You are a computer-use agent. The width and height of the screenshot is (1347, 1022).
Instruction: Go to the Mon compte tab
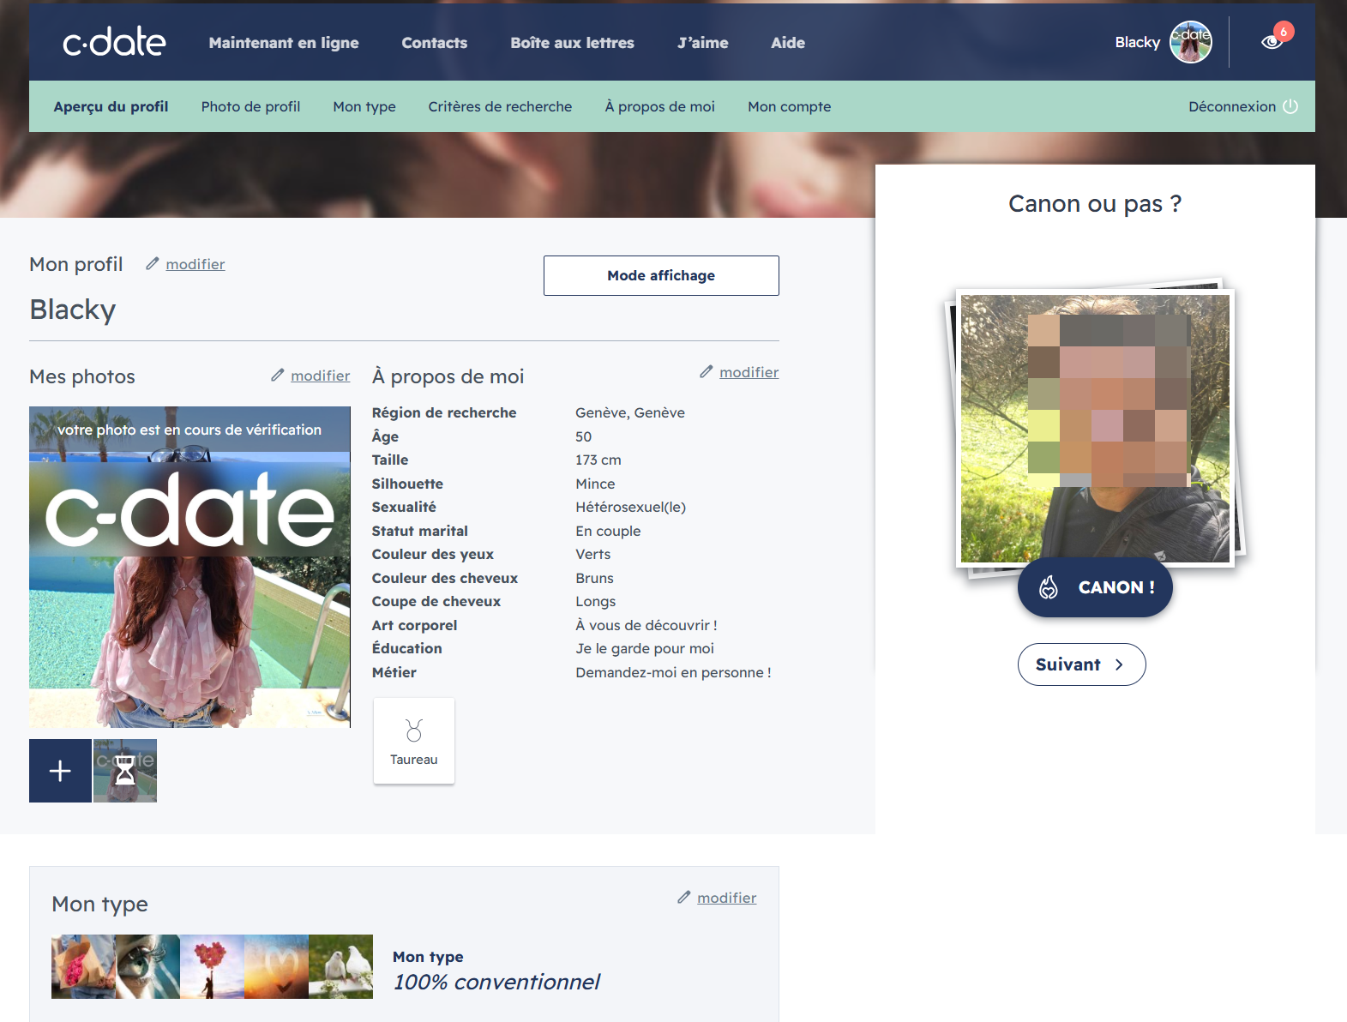point(790,106)
